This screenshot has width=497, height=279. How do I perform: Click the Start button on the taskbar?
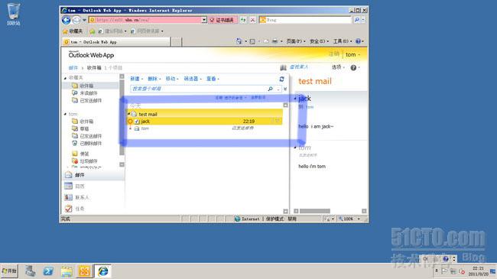pyautogui.click(x=9, y=271)
